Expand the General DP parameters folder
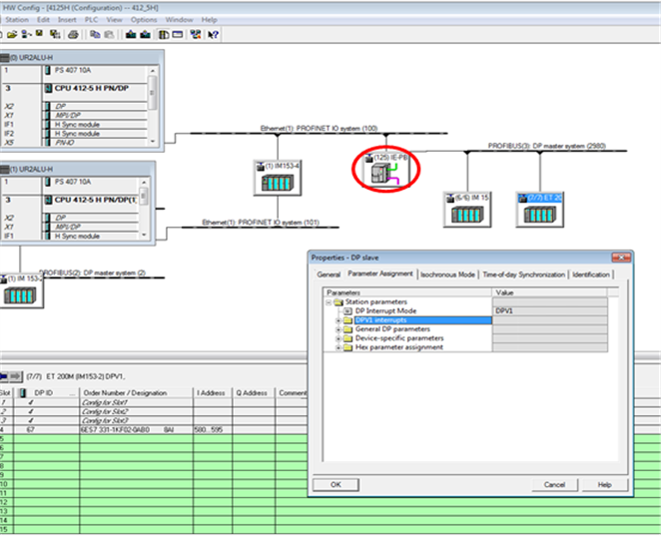 tap(338, 329)
